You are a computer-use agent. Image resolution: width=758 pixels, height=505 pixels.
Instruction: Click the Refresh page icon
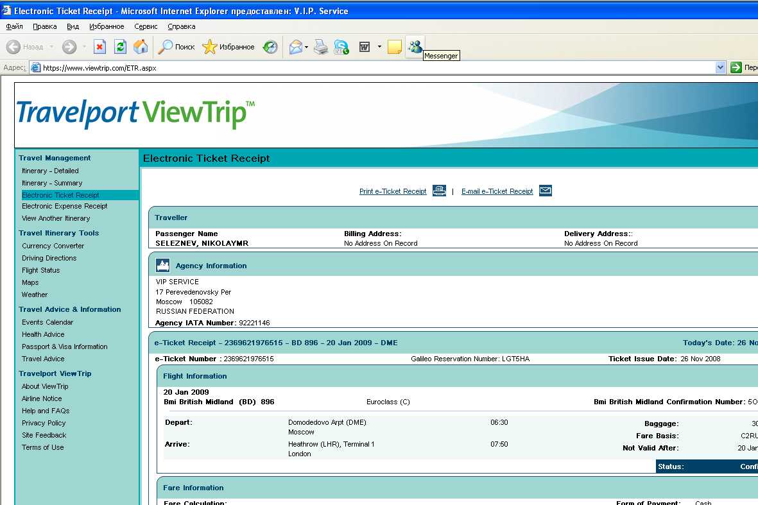[x=120, y=47]
